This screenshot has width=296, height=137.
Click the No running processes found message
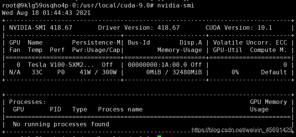point(61,124)
